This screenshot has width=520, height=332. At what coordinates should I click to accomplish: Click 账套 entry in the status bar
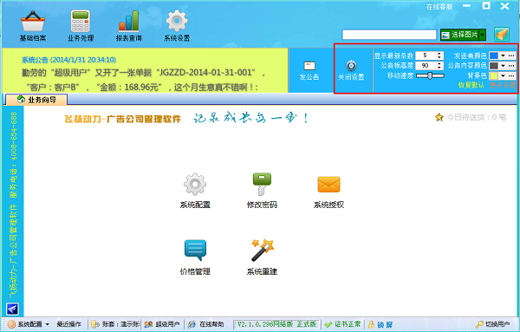coord(115,324)
